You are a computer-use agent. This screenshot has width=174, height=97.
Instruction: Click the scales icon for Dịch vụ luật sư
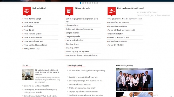click(x=27, y=11)
